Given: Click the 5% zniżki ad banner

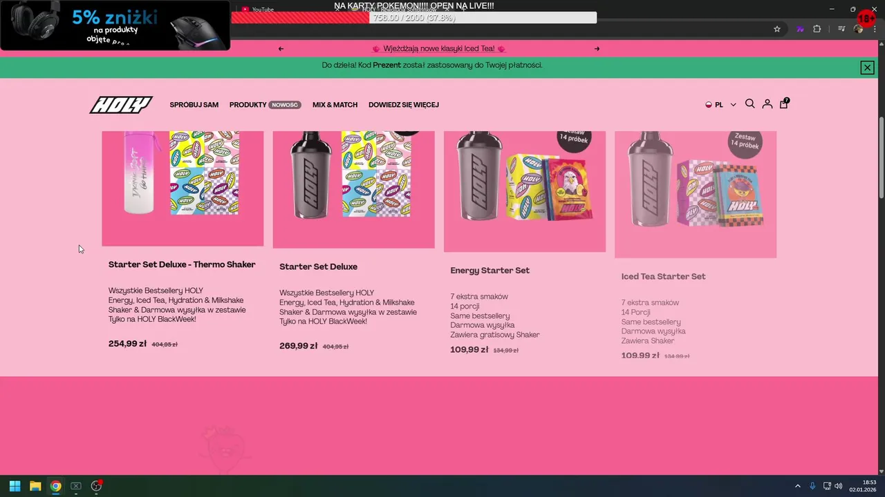Looking at the screenshot, I should point(115,25).
